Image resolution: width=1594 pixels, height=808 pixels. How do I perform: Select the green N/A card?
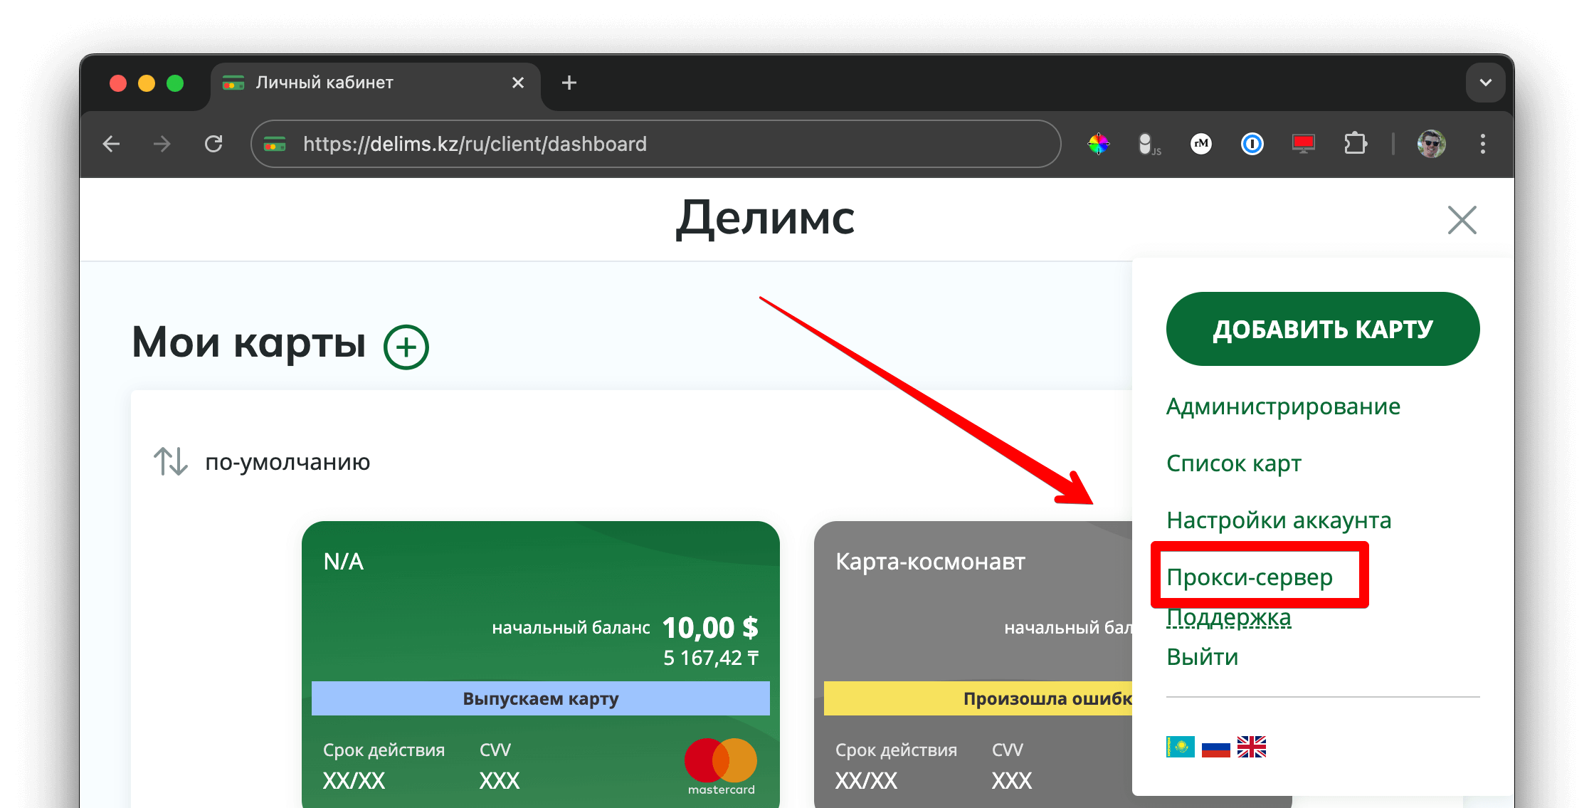click(x=541, y=663)
